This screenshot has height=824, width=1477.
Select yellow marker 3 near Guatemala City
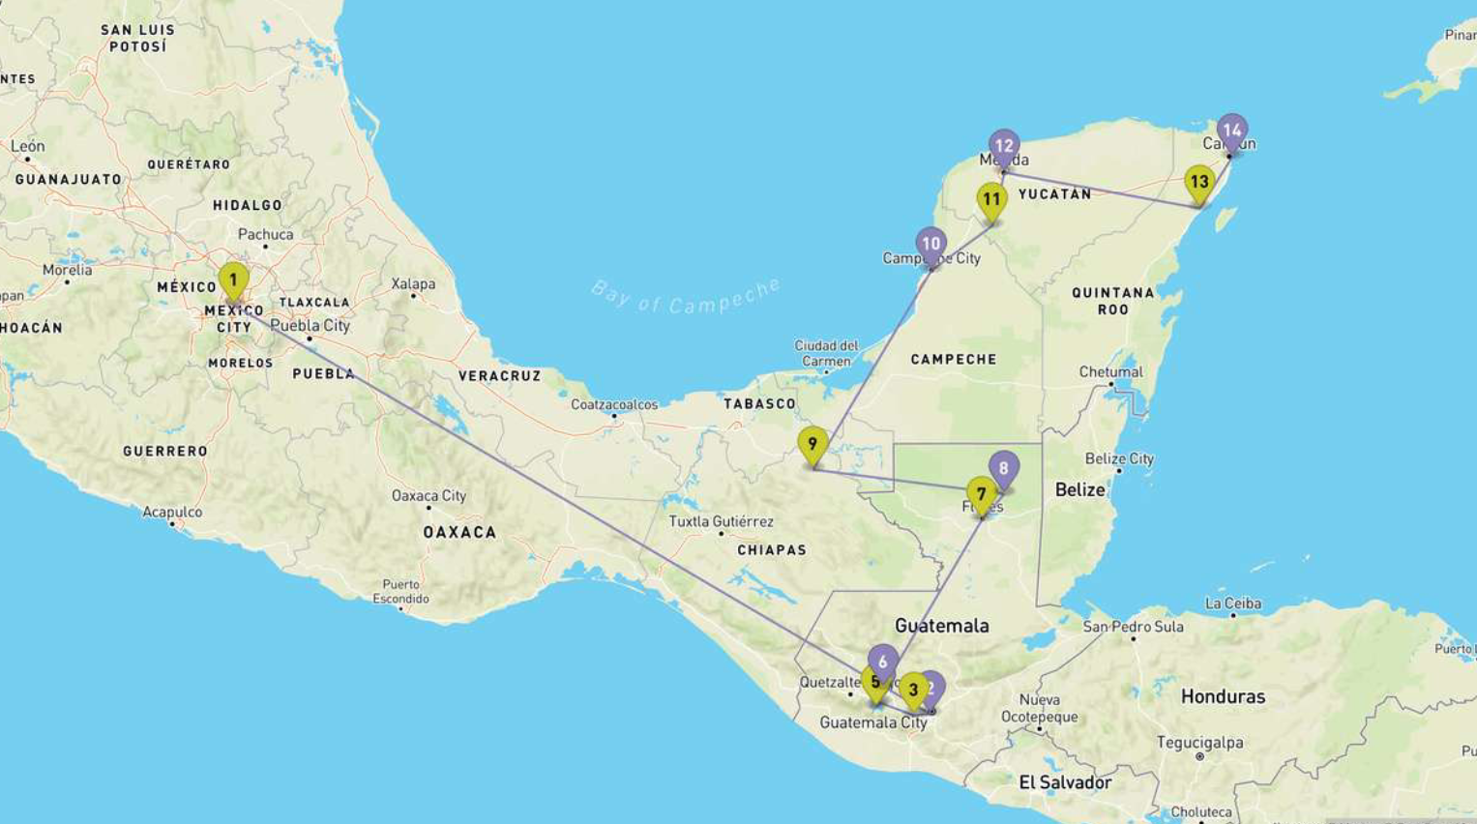[913, 691]
